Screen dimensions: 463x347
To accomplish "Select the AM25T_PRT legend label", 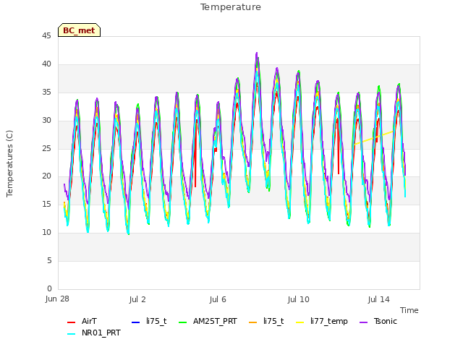I will (215, 321).
